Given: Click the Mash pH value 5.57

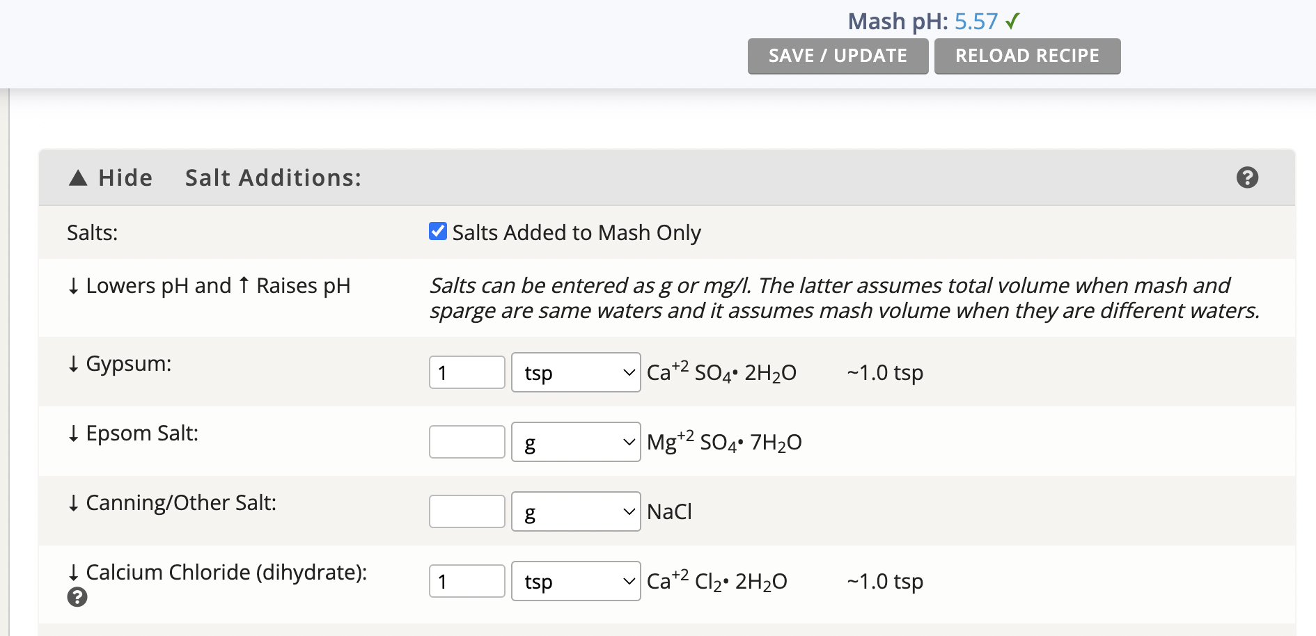Looking at the screenshot, I should coord(976,22).
